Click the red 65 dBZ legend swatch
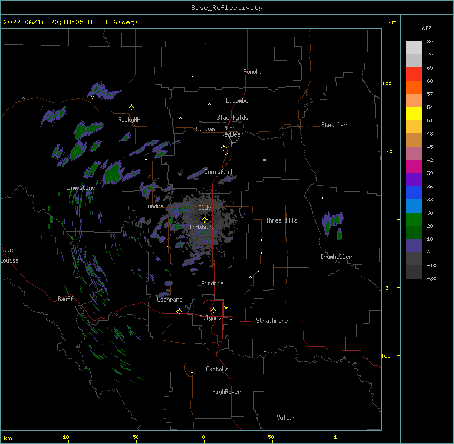Image resolution: width=454 pixels, height=444 pixels. [x=414, y=74]
